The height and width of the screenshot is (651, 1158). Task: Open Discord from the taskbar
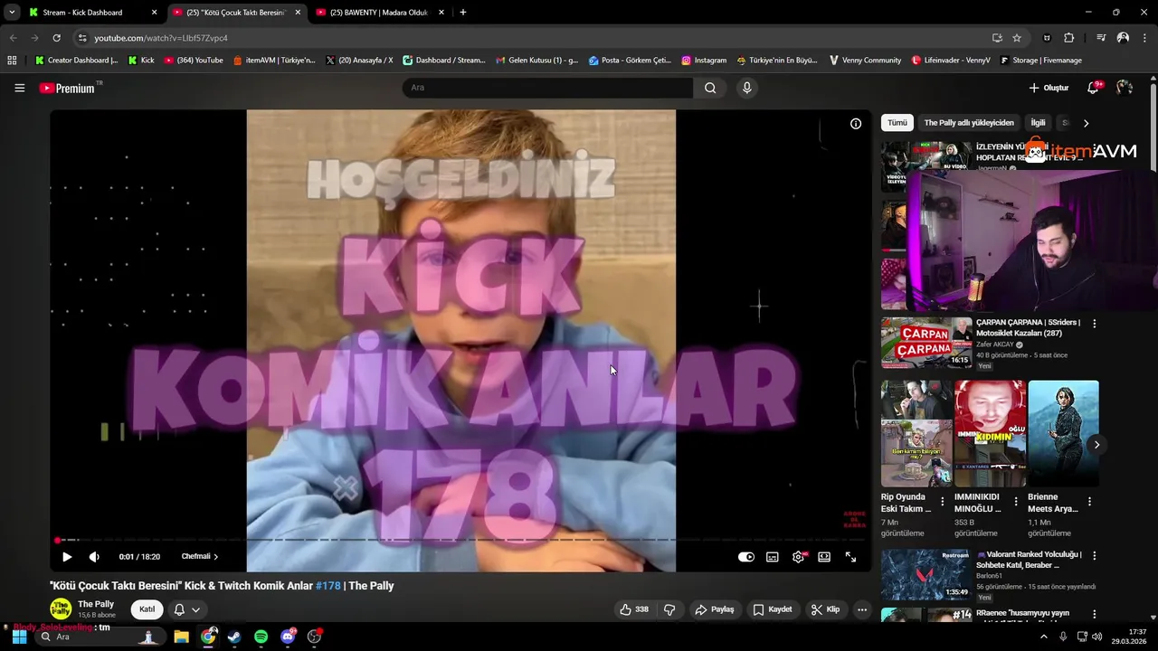coord(288,637)
